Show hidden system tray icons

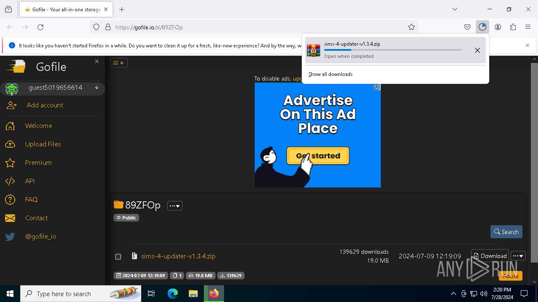coord(453,294)
